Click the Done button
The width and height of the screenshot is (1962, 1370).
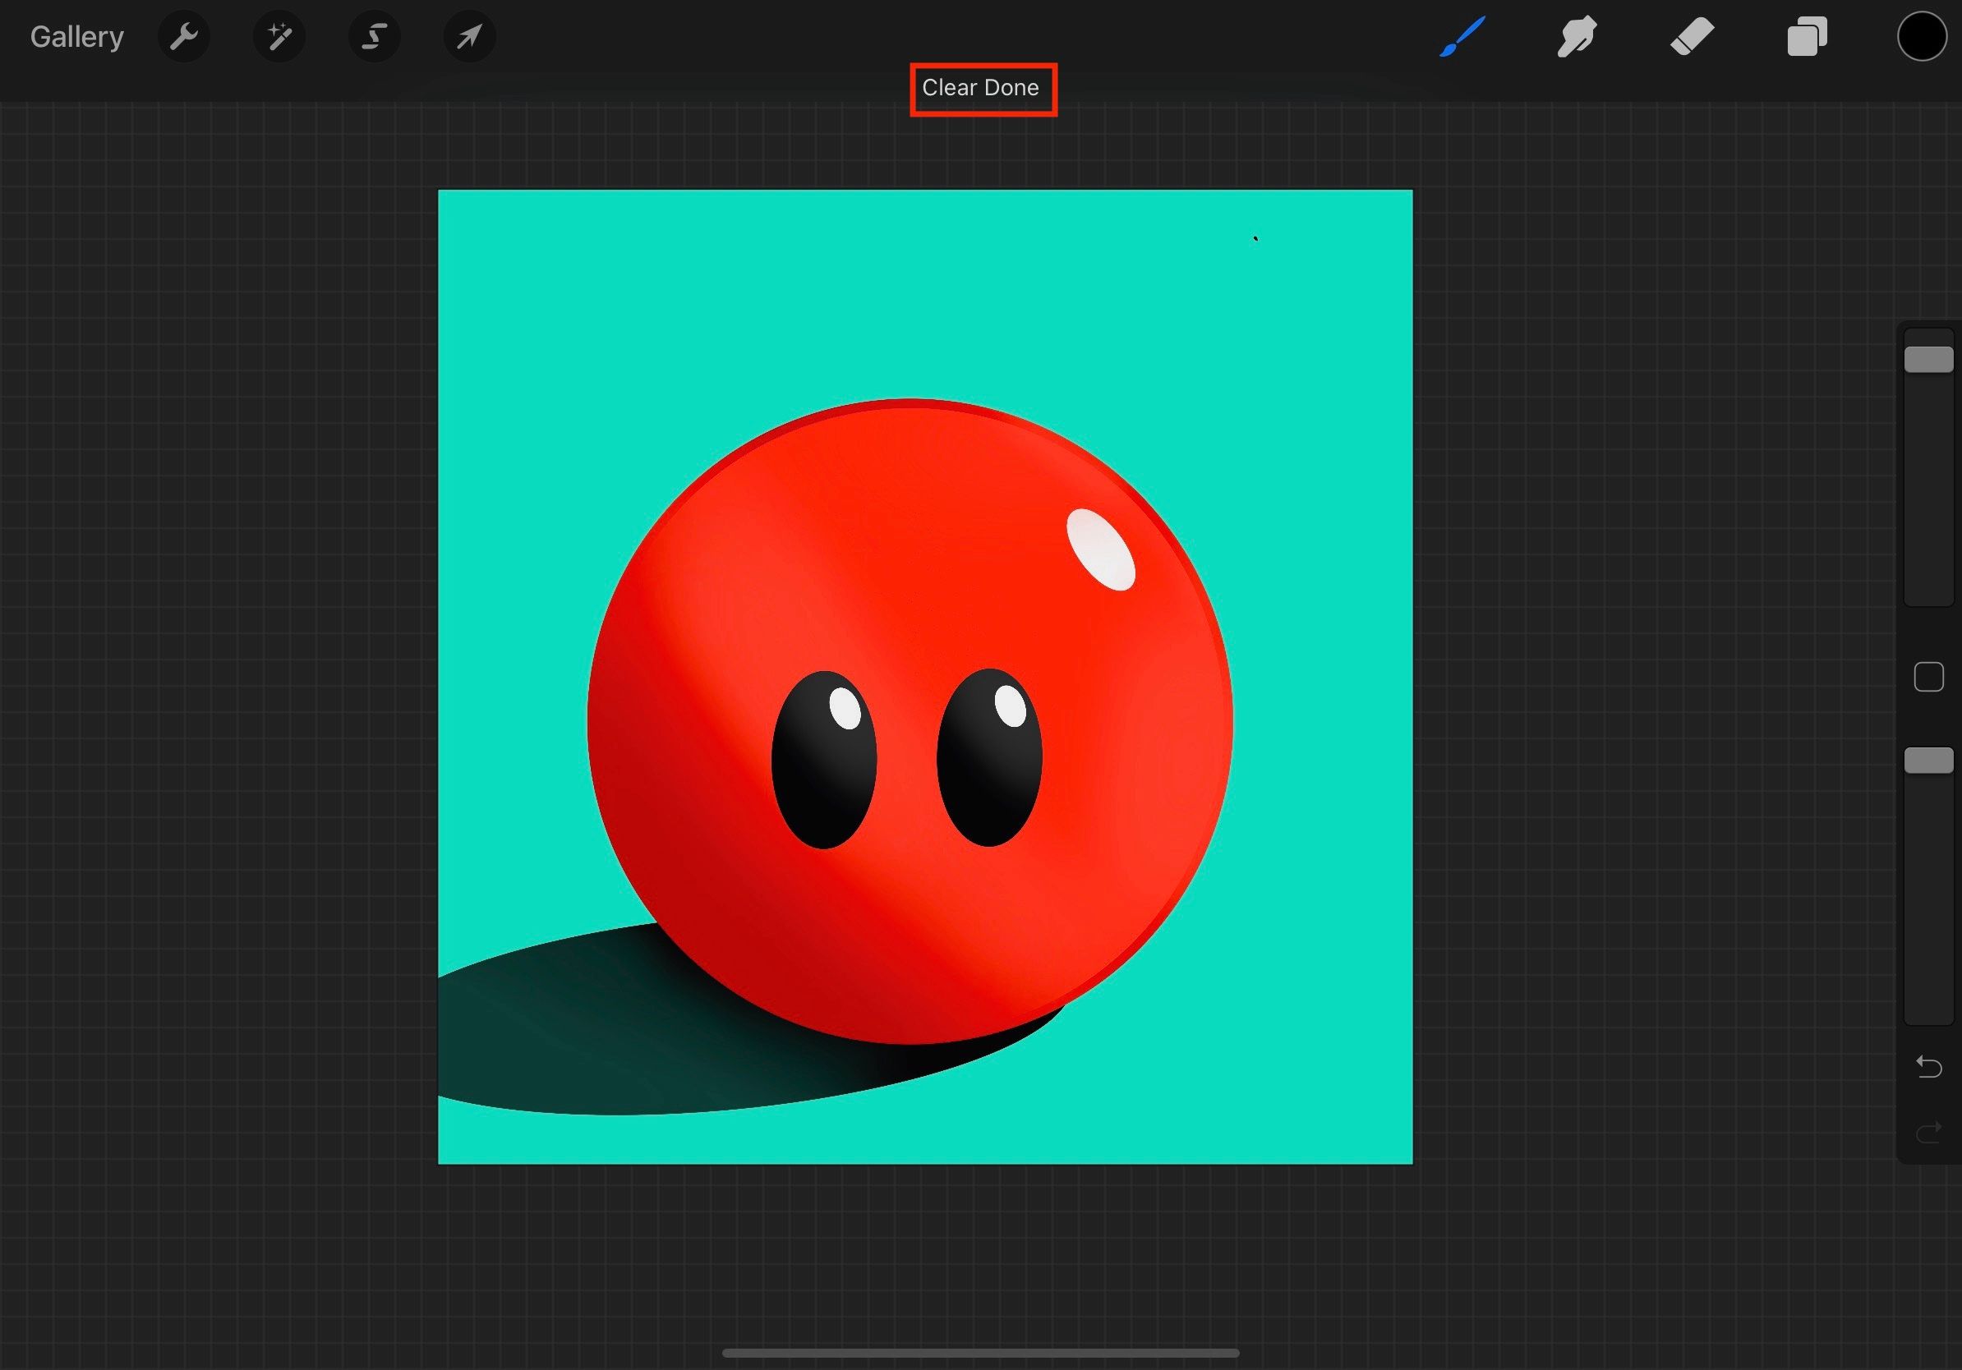pos(1011,88)
